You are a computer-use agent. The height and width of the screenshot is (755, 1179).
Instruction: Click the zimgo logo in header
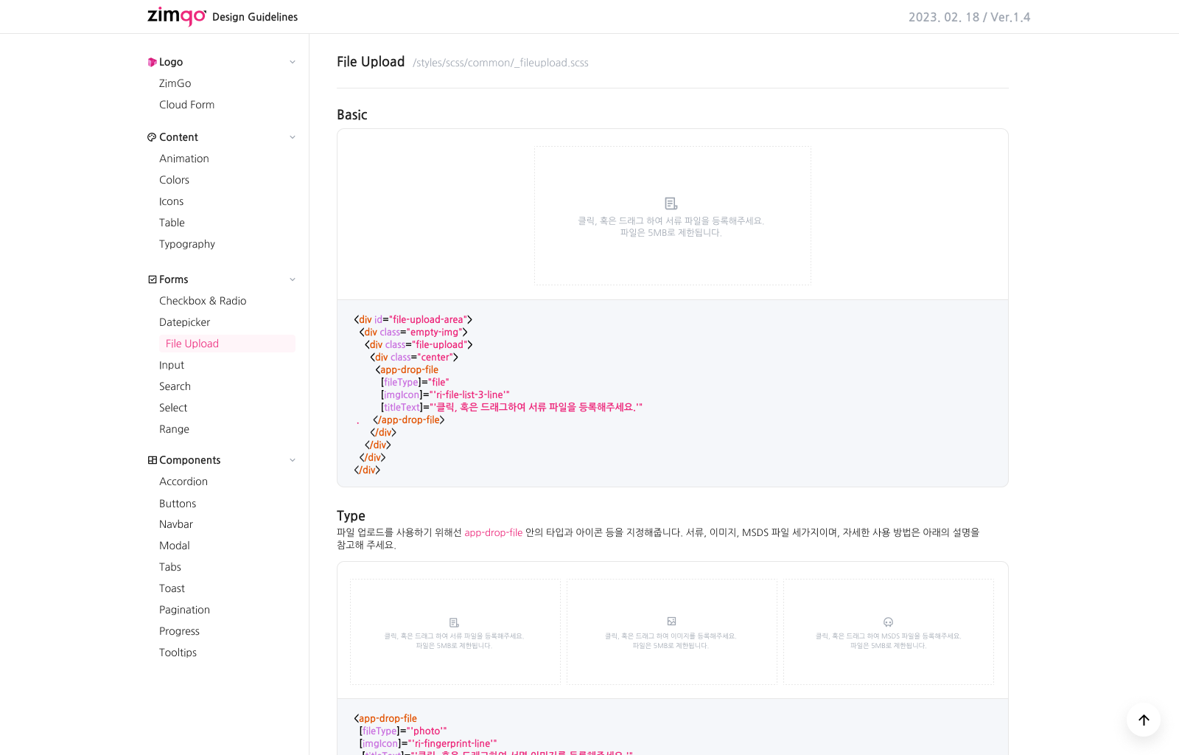point(177,16)
